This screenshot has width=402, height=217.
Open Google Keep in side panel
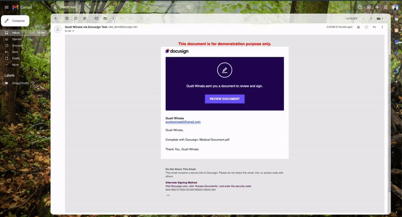point(396,30)
